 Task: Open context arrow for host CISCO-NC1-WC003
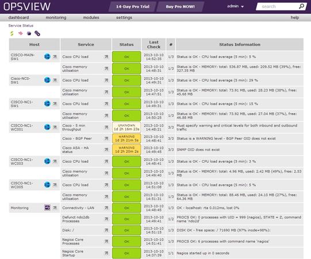tap(55, 161)
